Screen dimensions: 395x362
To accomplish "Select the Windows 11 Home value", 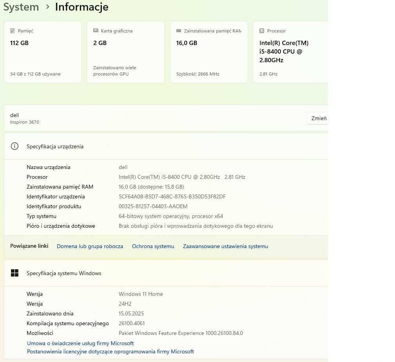I will tap(141, 294).
